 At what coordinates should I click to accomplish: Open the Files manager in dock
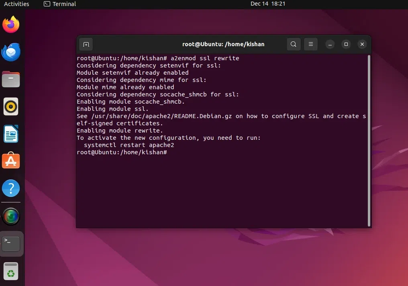click(x=11, y=79)
